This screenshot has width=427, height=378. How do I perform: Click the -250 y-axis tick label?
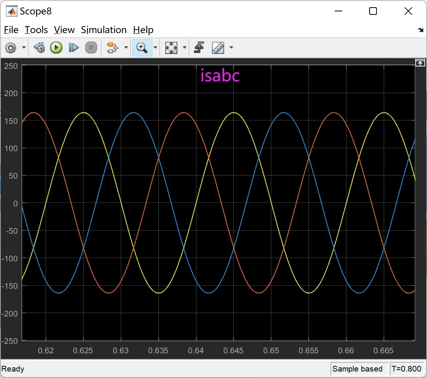[x=10, y=341]
